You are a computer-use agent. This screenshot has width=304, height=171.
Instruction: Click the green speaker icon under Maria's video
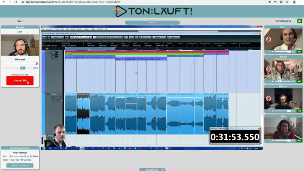pyautogui.click(x=299, y=140)
